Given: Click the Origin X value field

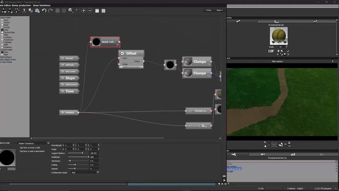Looking at the screenshot, I should pyautogui.click(x=69, y=149).
